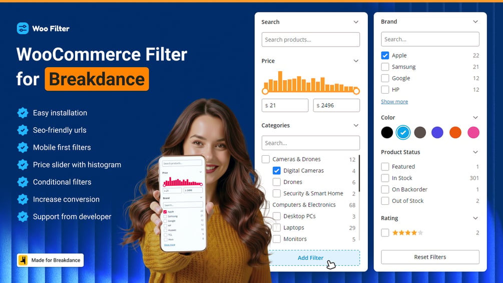Click the Woo Filter logo icon

(x=23, y=28)
